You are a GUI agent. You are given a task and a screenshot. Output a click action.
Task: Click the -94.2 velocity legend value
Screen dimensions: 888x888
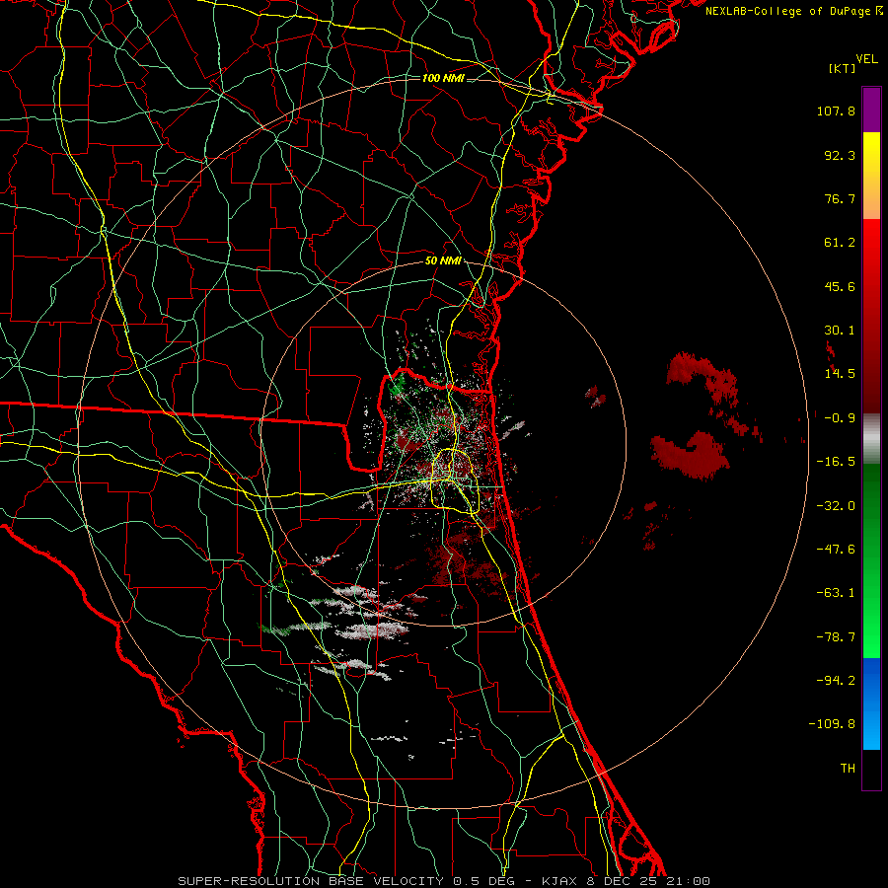coord(836,680)
